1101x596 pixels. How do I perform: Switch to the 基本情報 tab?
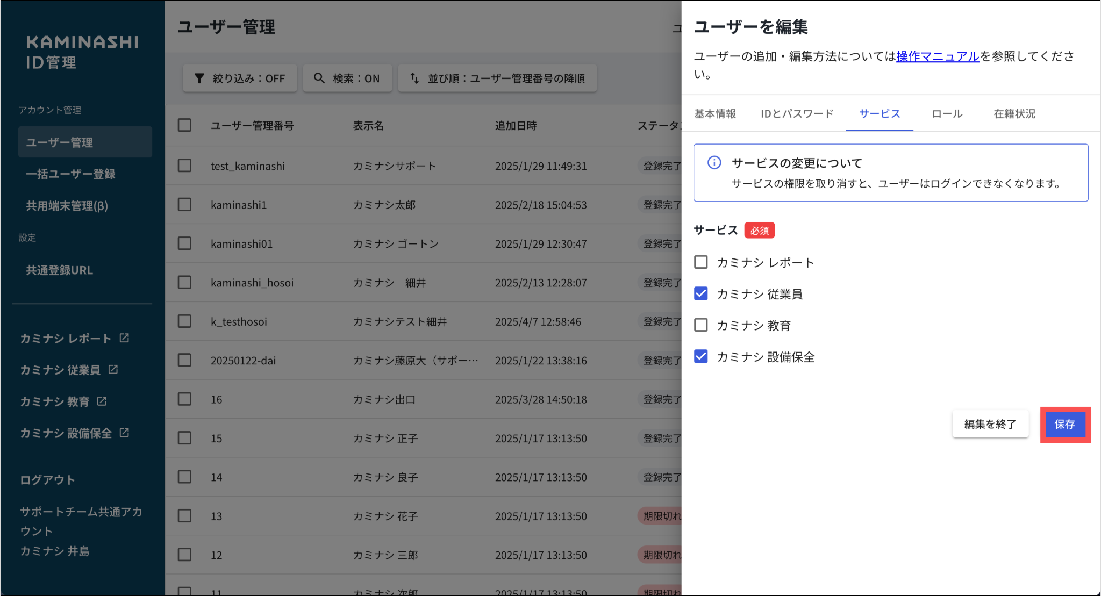pos(715,113)
